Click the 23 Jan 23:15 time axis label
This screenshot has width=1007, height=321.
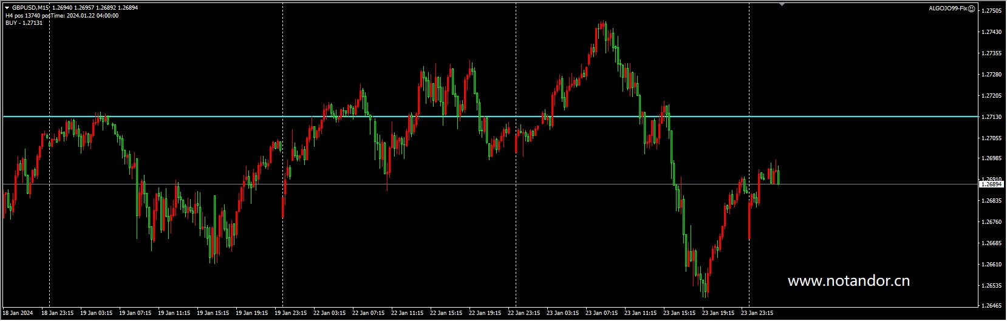click(757, 314)
